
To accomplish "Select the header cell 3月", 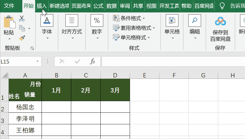I will pos(115,90).
